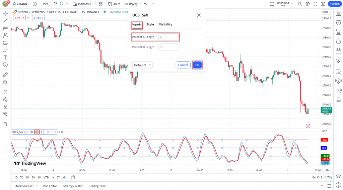Open the Strategy Tester tab
Image resolution: width=343 pixels, height=190 pixels.
73,186
